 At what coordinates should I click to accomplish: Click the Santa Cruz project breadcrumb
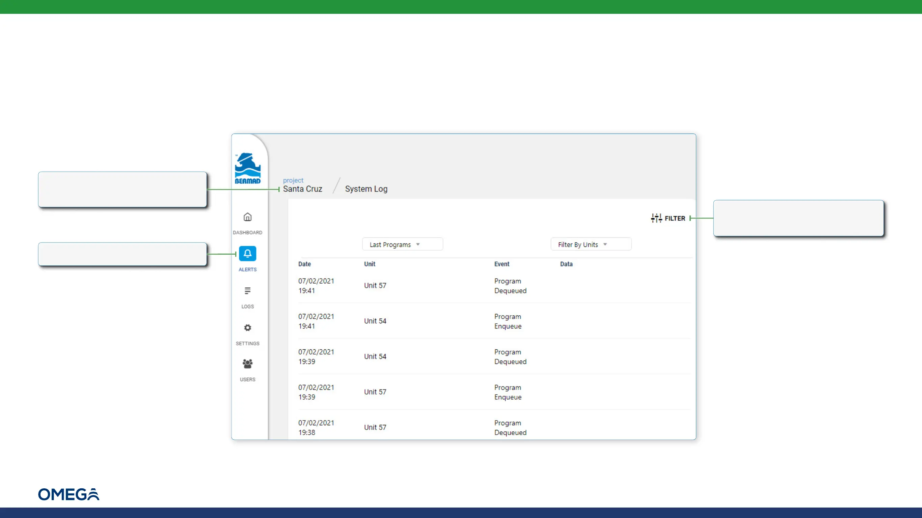[302, 189]
